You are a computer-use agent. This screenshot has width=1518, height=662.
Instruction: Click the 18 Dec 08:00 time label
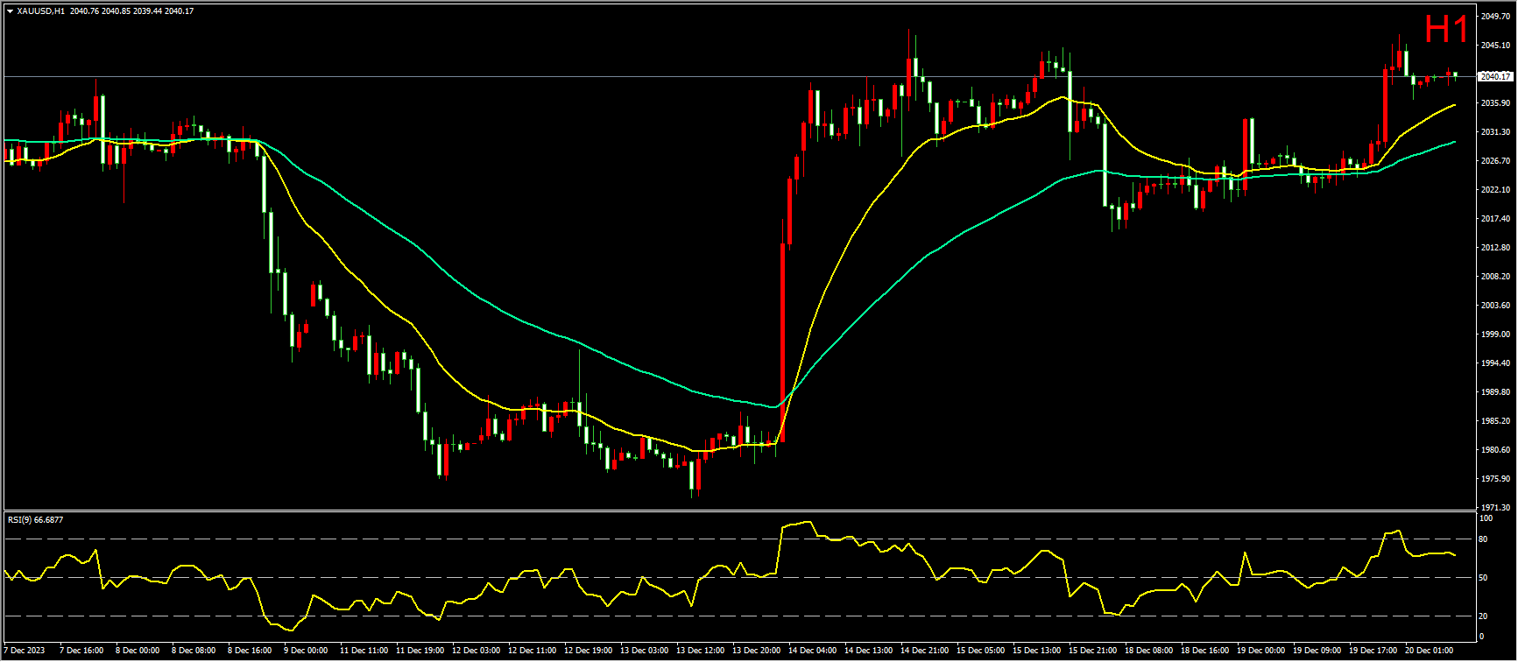pos(1148,651)
